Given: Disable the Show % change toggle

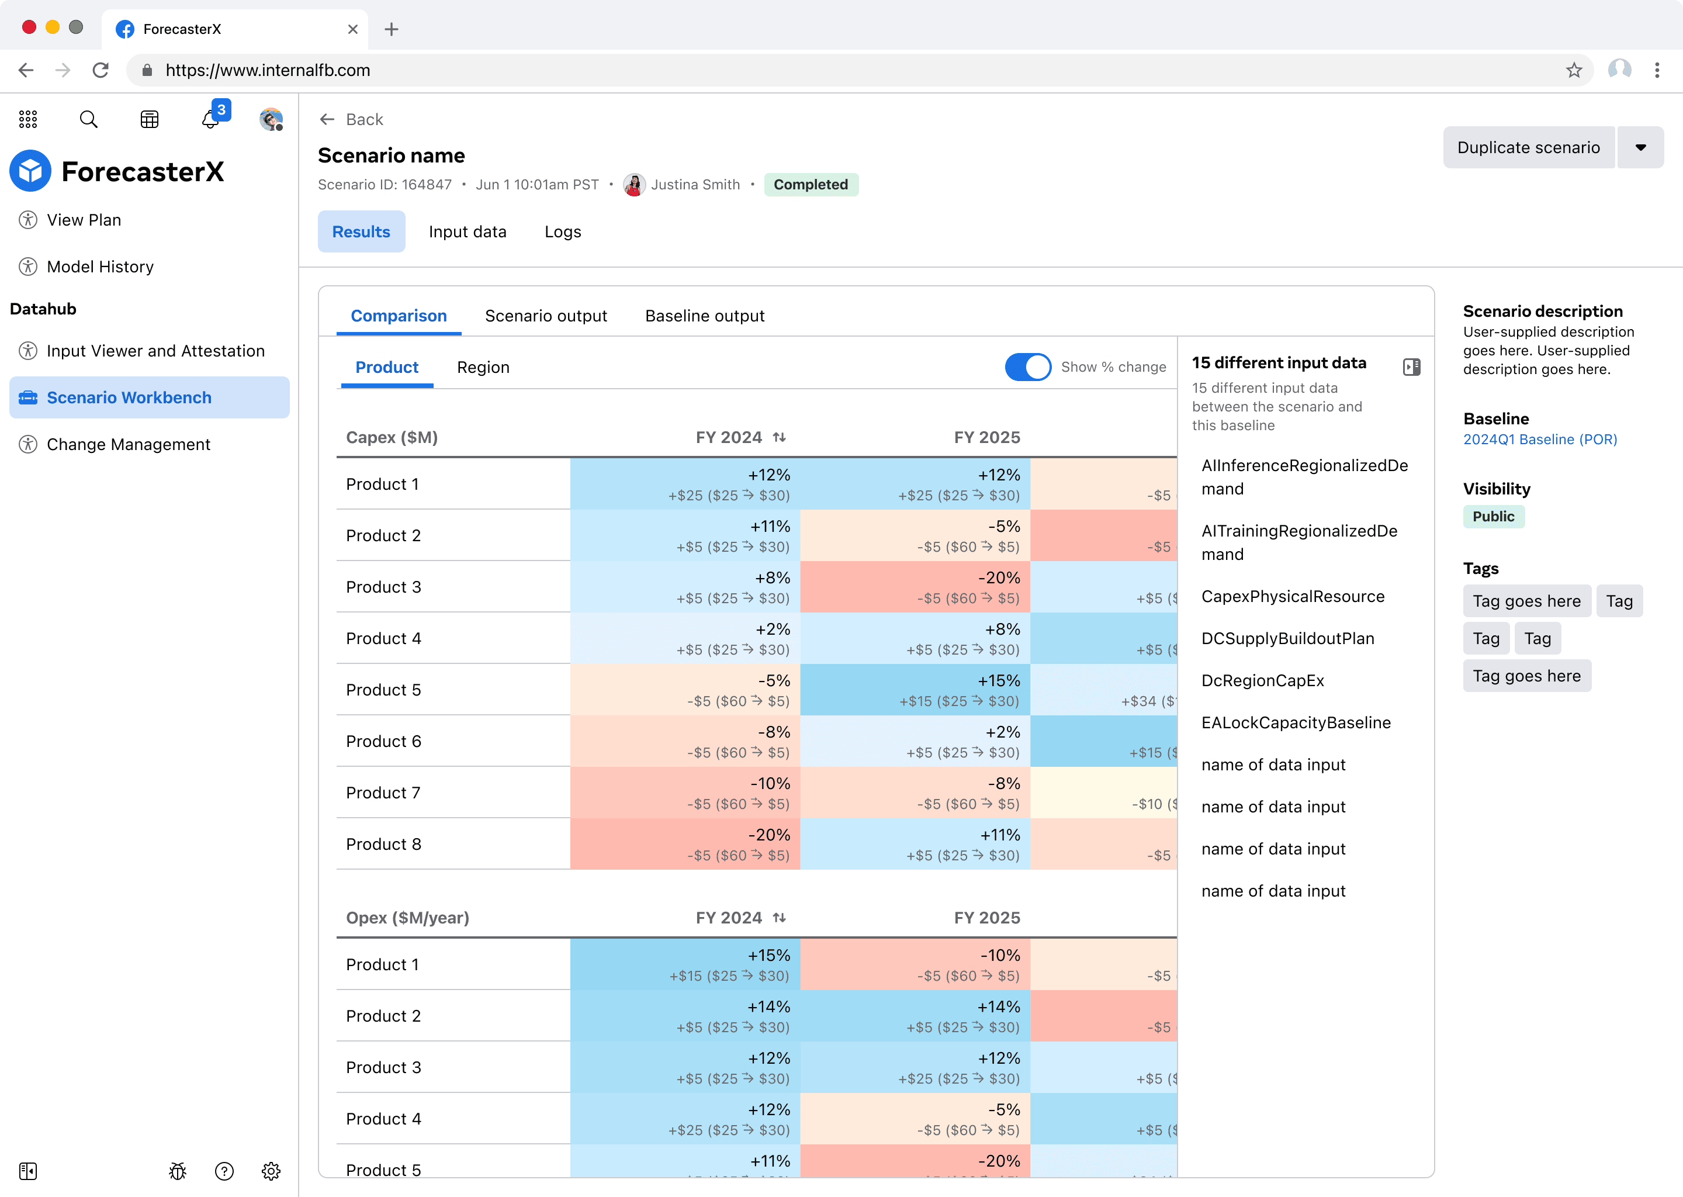Looking at the screenshot, I should pyautogui.click(x=1028, y=367).
